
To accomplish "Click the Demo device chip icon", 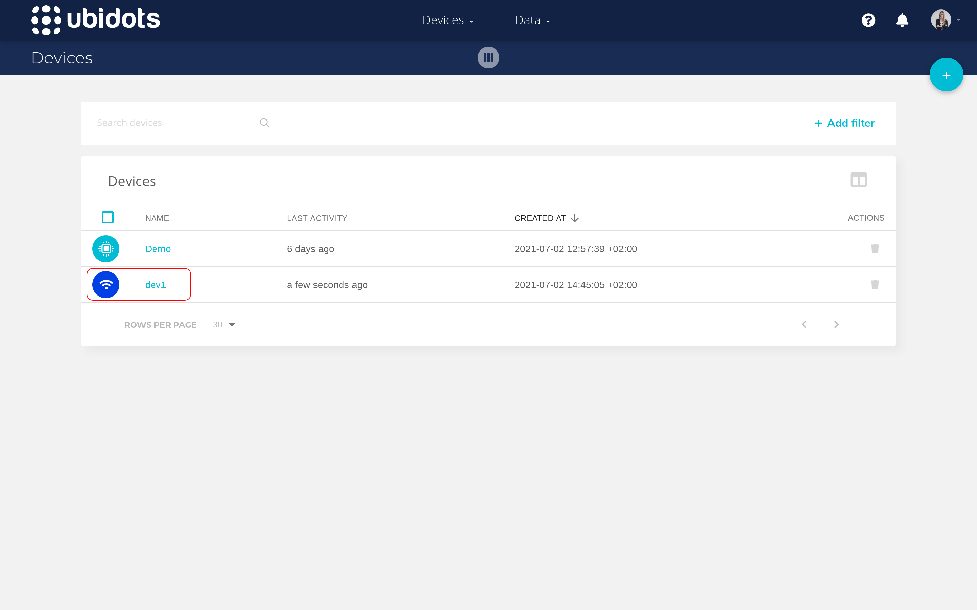I will click(x=106, y=249).
